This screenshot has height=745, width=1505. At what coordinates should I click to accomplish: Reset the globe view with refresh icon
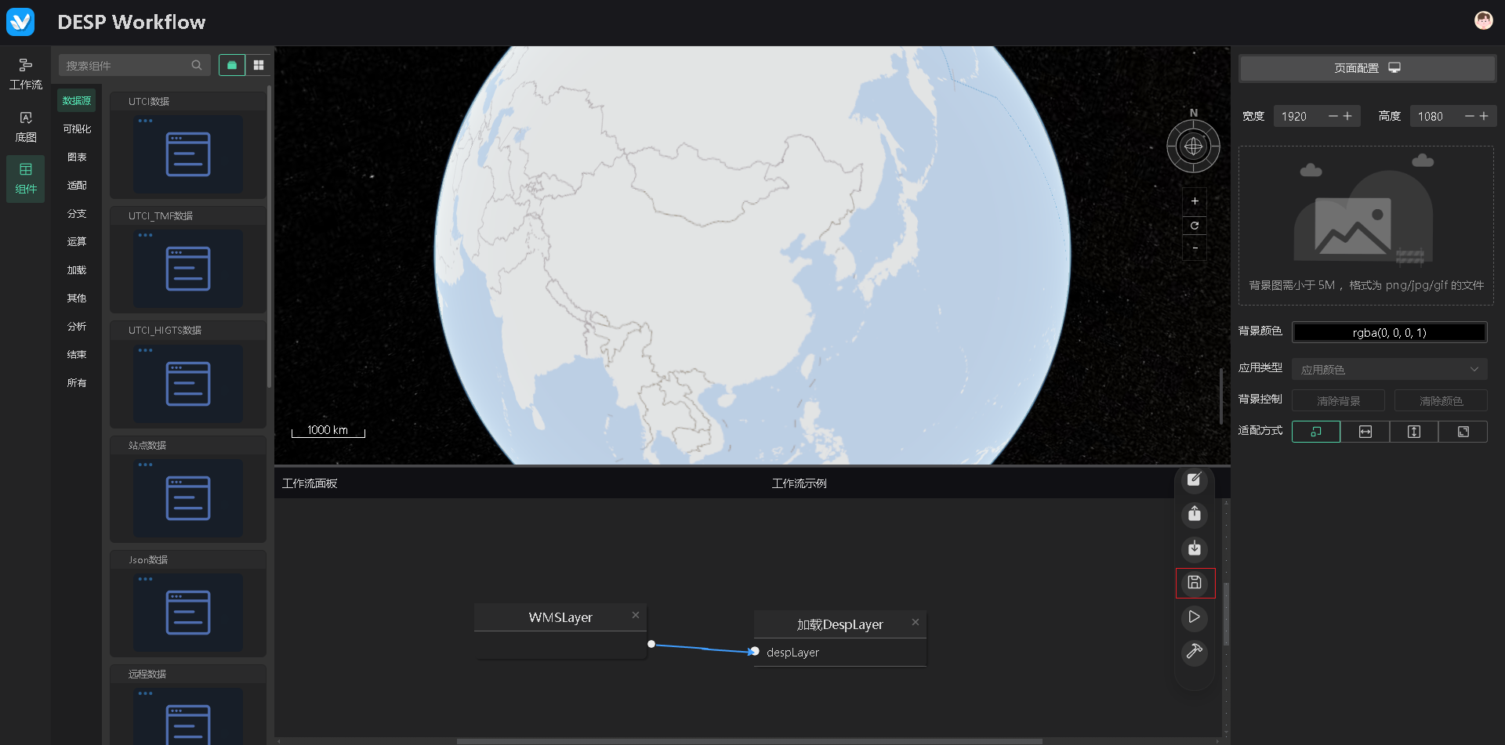click(x=1195, y=226)
